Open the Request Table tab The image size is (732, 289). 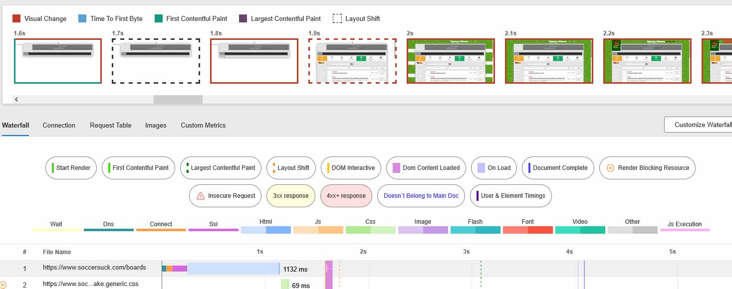click(x=110, y=125)
